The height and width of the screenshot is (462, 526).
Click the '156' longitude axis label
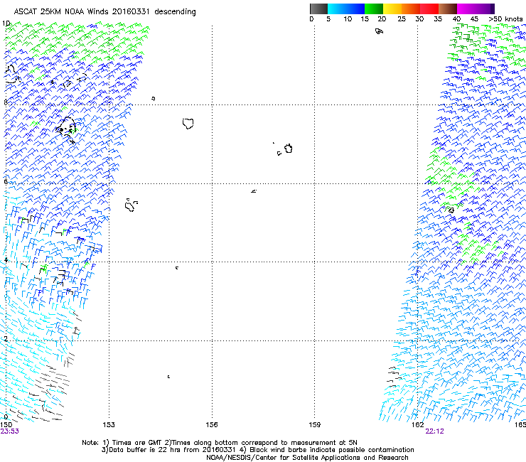(x=212, y=425)
